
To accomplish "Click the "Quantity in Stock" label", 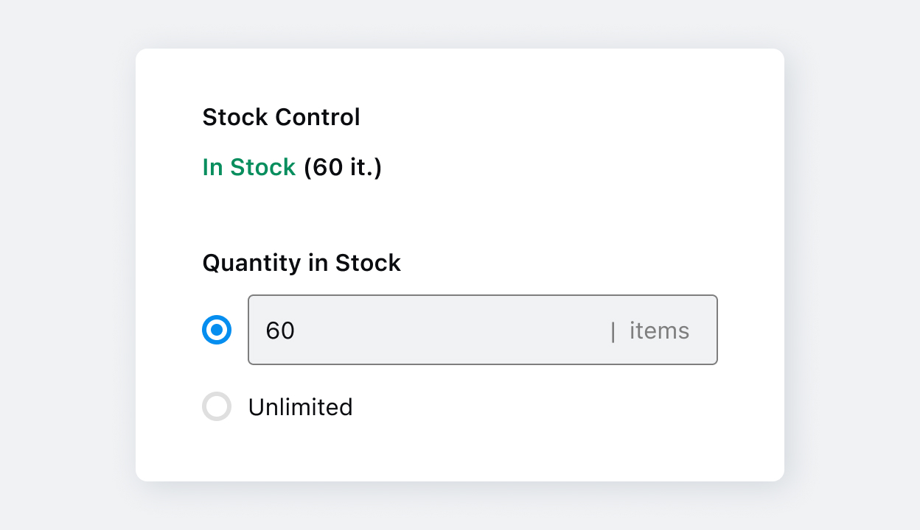I will [302, 263].
